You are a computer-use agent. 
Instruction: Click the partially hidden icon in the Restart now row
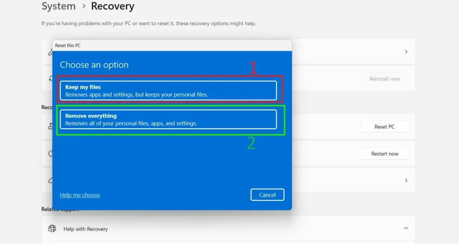(x=50, y=153)
